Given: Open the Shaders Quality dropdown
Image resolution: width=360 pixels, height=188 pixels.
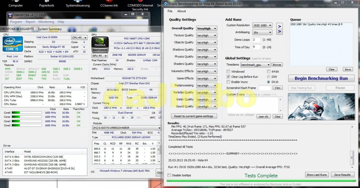Looking at the screenshot, I should click(x=207, y=64).
